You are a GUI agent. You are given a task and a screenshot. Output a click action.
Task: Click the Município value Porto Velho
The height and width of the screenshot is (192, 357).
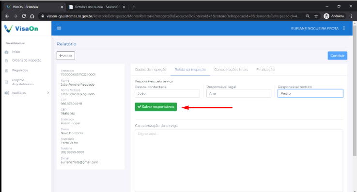pyautogui.click(x=69, y=143)
